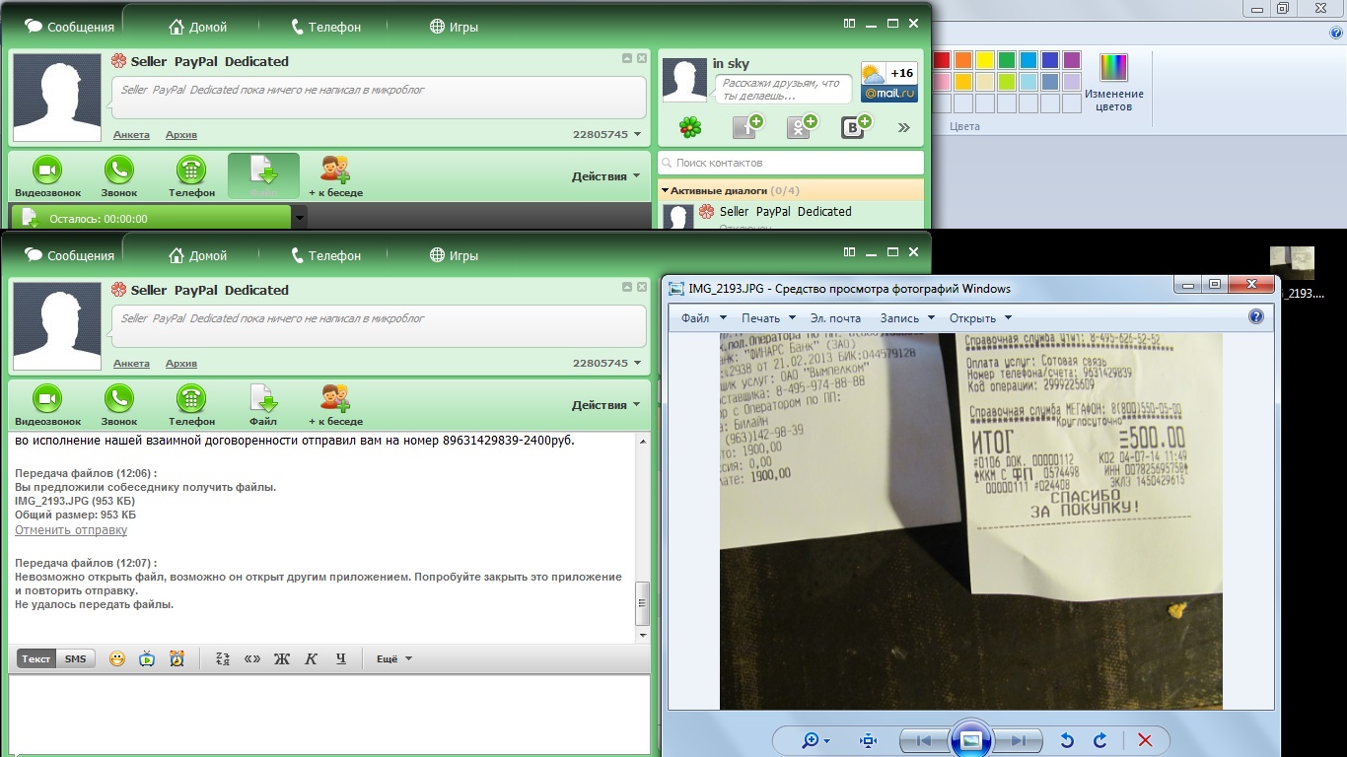
Task: Click the 'Расскажи друзьям' status field
Action: coord(784,90)
